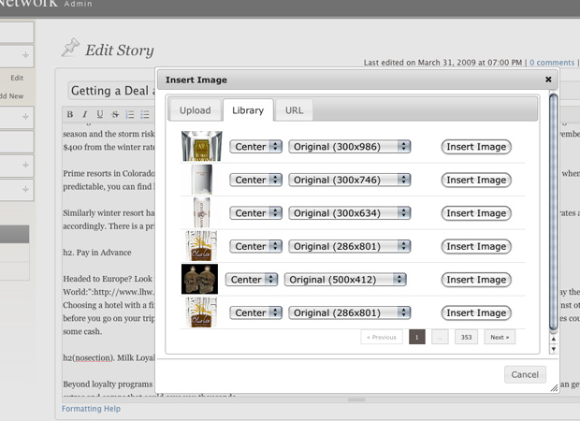Click the Insert Image dialog vertical scrollbar
The height and width of the screenshot is (421, 580).
[x=554, y=212]
